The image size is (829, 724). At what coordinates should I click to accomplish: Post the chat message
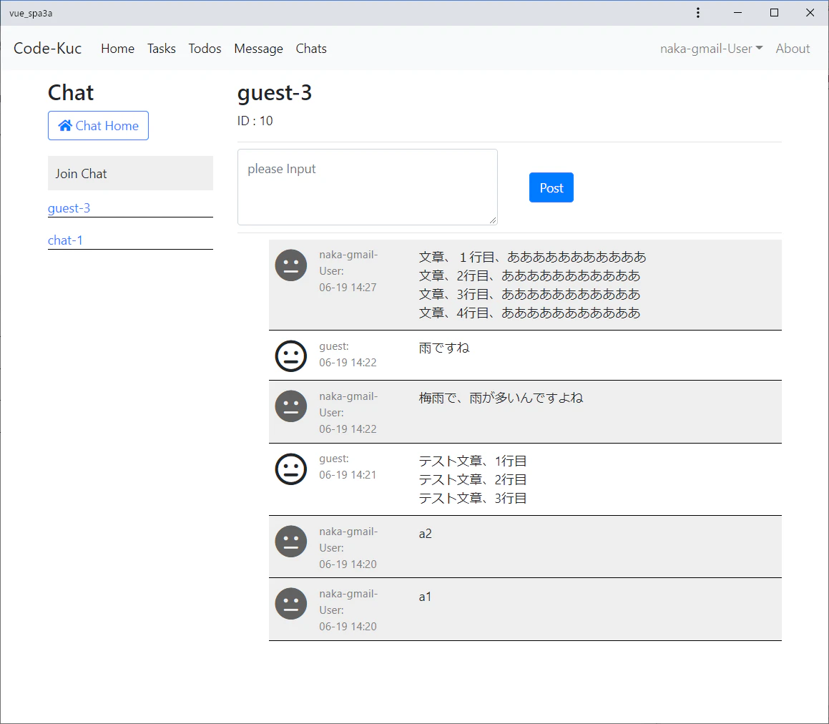[551, 187]
